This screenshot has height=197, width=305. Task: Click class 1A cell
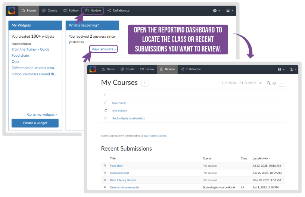[x=242, y=187]
